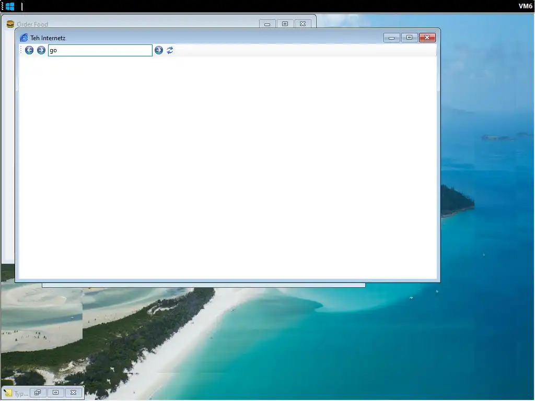Image resolution: width=535 pixels, height=401 pixels.
Task: Close the Order Food window
Action: (303, 24)
